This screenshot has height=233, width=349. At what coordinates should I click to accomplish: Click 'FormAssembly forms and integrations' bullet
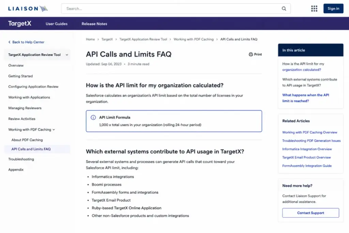pos(125,192)
